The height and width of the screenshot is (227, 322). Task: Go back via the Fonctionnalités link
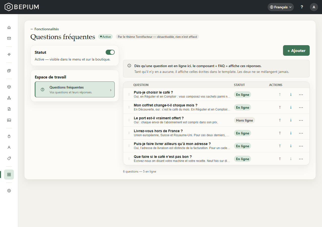[x=45, y=29]
